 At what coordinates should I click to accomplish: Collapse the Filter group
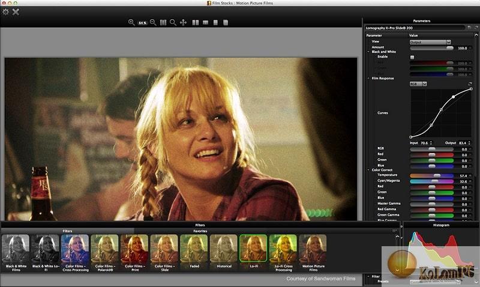pyautogui.click(x=368, y=276)
